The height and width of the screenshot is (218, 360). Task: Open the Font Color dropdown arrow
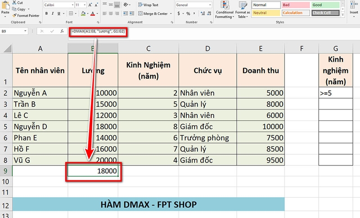pos(97,14)
